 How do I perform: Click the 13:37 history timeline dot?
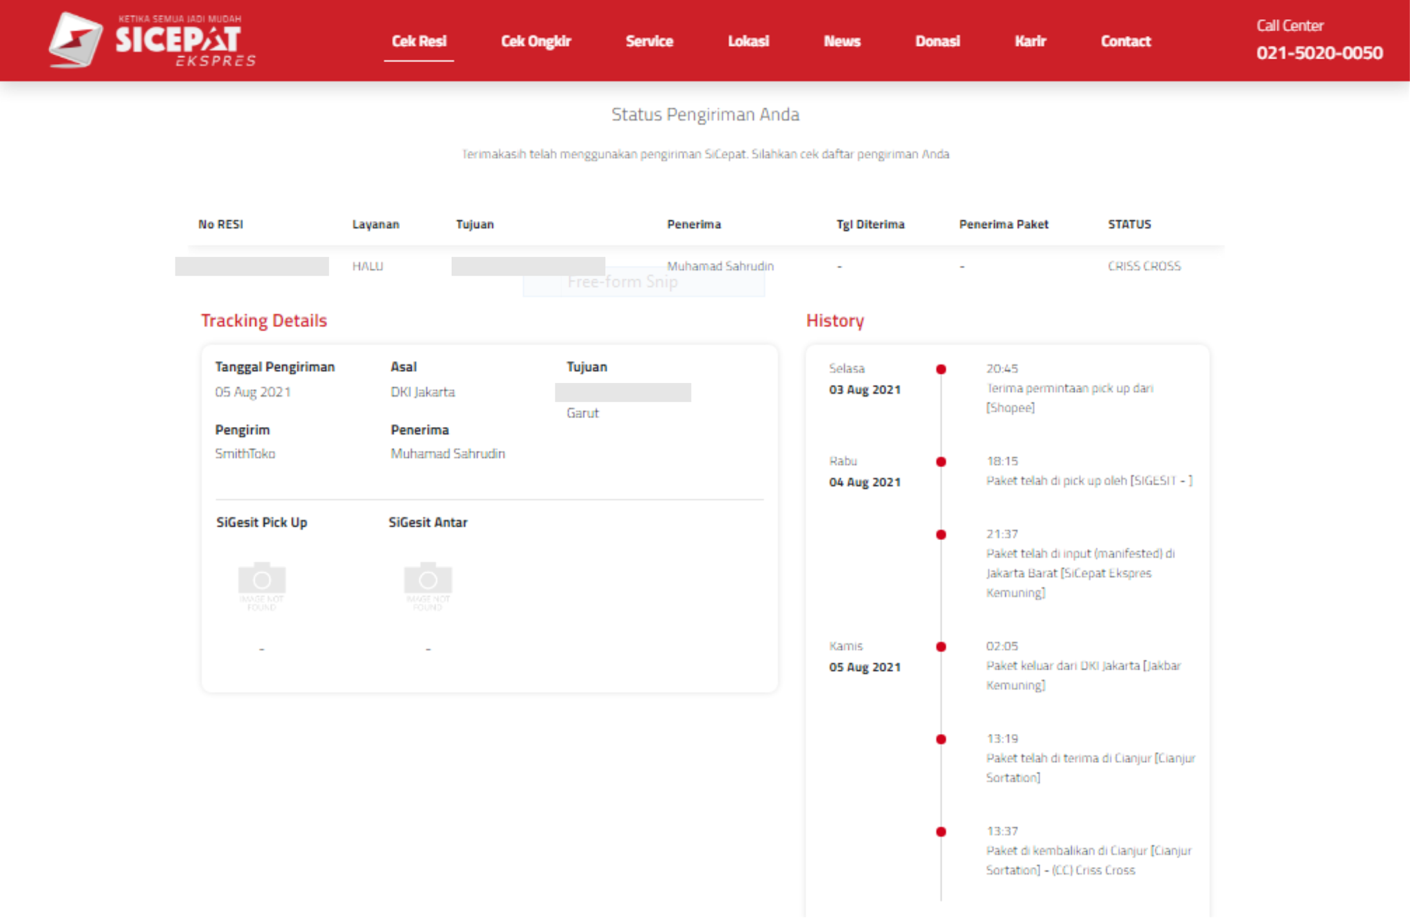click(x=941, y=832)
